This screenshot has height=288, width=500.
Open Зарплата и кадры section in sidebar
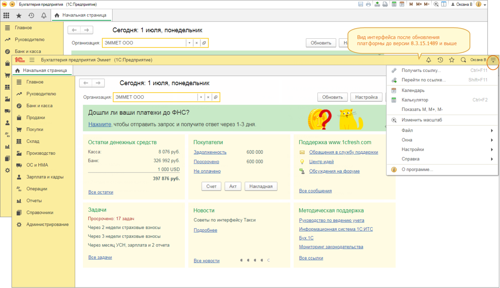point(45,177)
